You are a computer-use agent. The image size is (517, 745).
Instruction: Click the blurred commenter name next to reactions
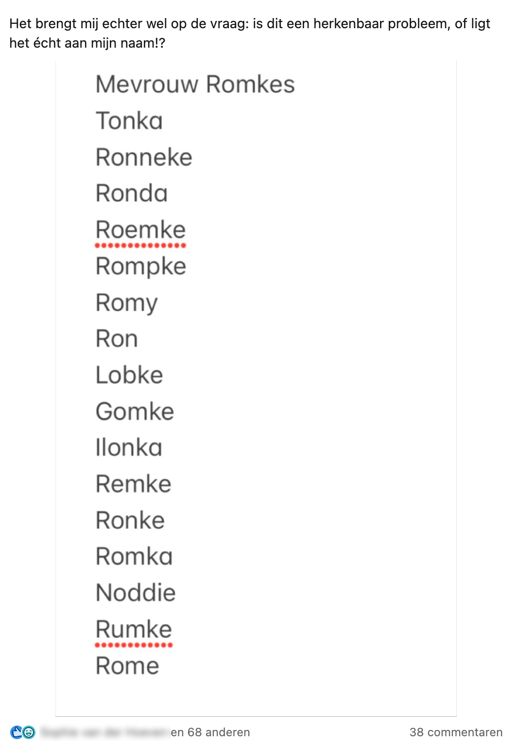pyautogui.click(x=104, y=732)
